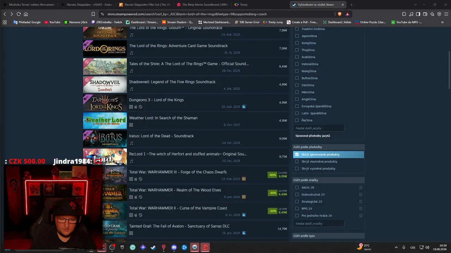Image resolution: width=451 pixels, height=253 pixels.
Task: Collapse the Zúžit podle značky section
Action: [x=328, y=180]
